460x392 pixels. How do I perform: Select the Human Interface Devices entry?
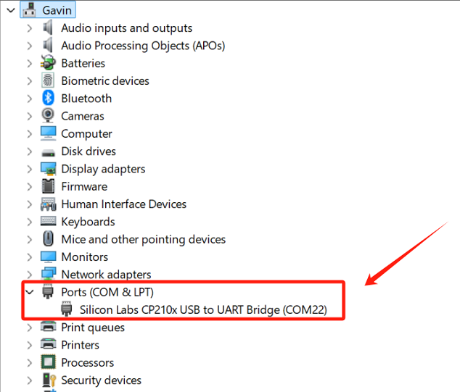123,204
